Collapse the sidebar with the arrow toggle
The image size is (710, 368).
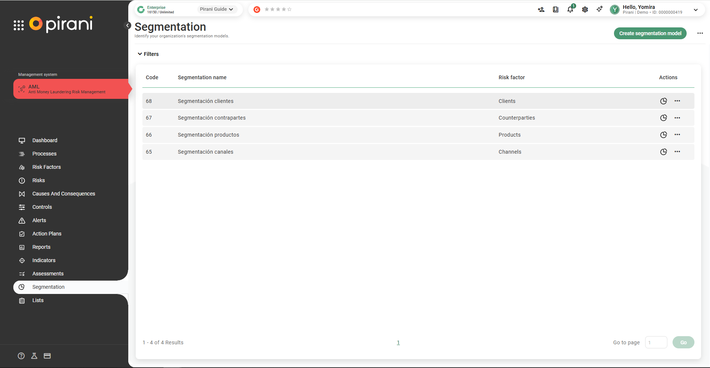pyautogui.click(x=128, y=25)
